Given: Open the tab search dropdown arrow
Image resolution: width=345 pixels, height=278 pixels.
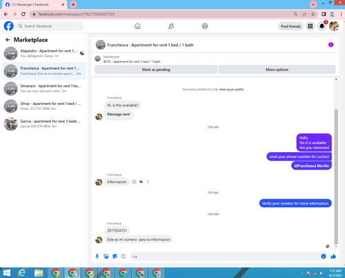Looking at the screenshot, I should coord(313,4).
